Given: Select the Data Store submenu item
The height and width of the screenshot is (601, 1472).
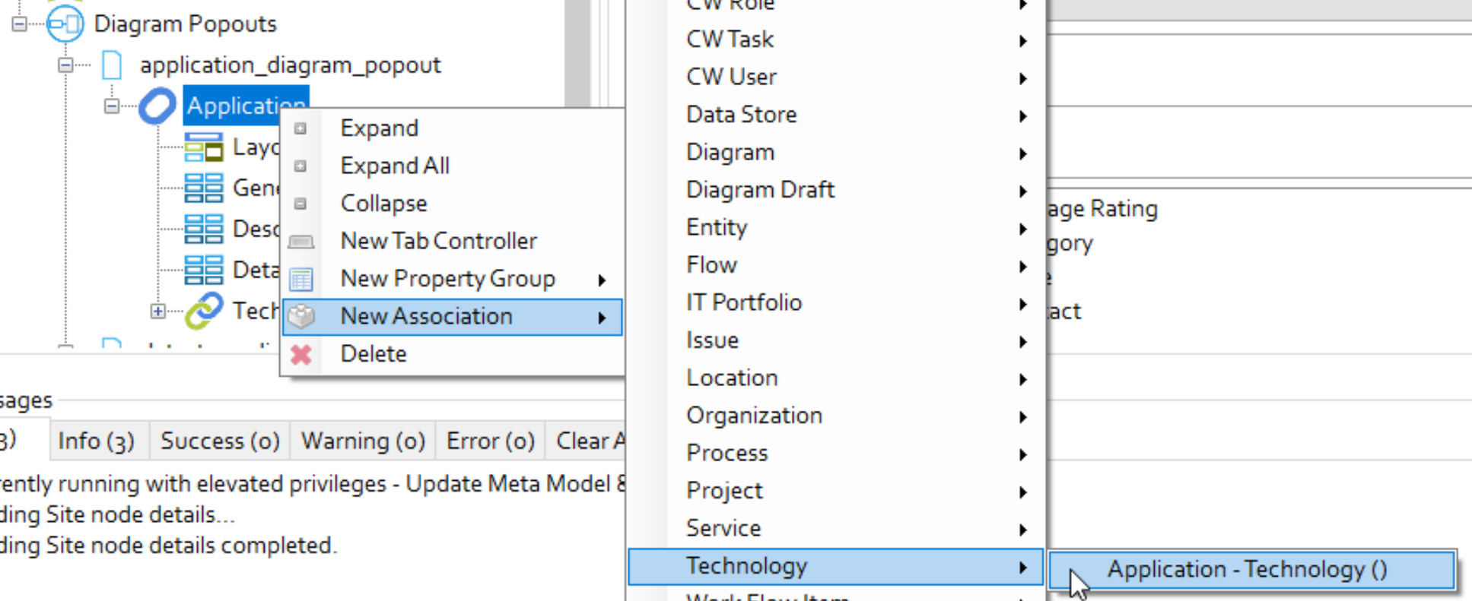Looking at the screenshot, I should tap(742, 115).
